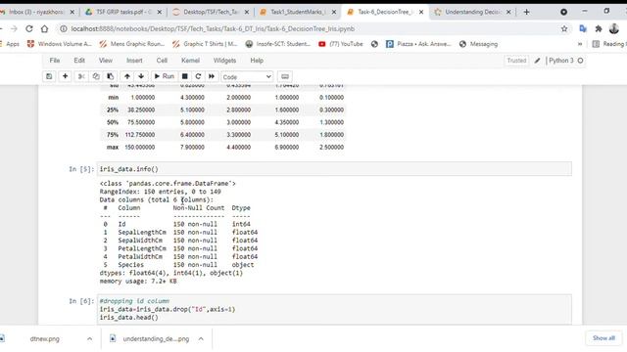Close the Inbox Gmail tab
Viewport: 627px width, 352px height.
pos(72,12)
